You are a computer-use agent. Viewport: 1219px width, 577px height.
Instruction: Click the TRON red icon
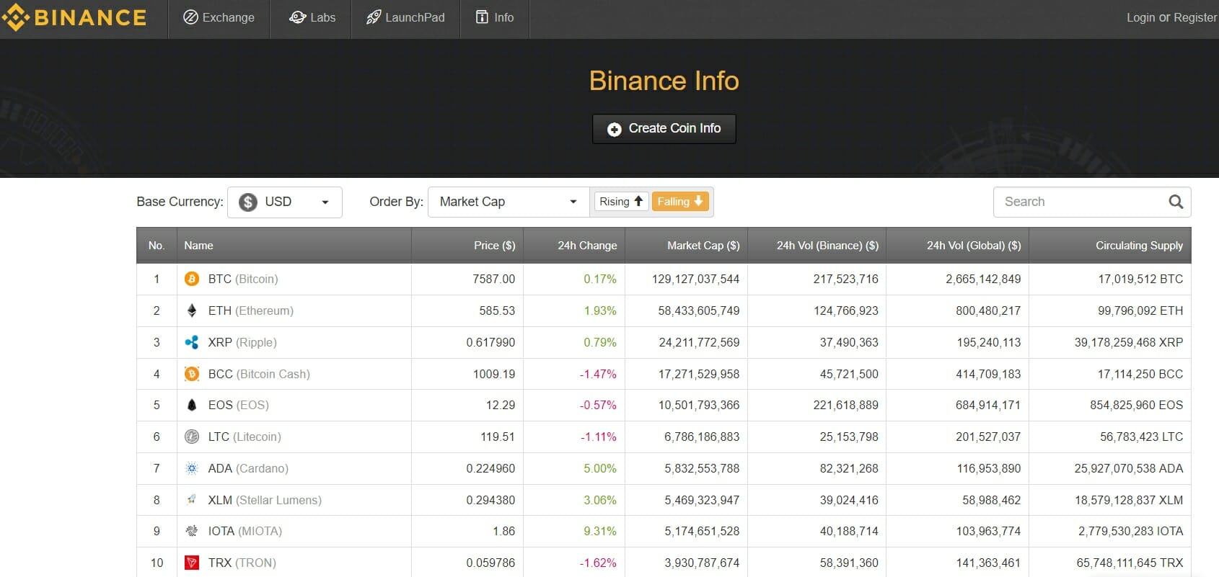[x=192, y=563]
